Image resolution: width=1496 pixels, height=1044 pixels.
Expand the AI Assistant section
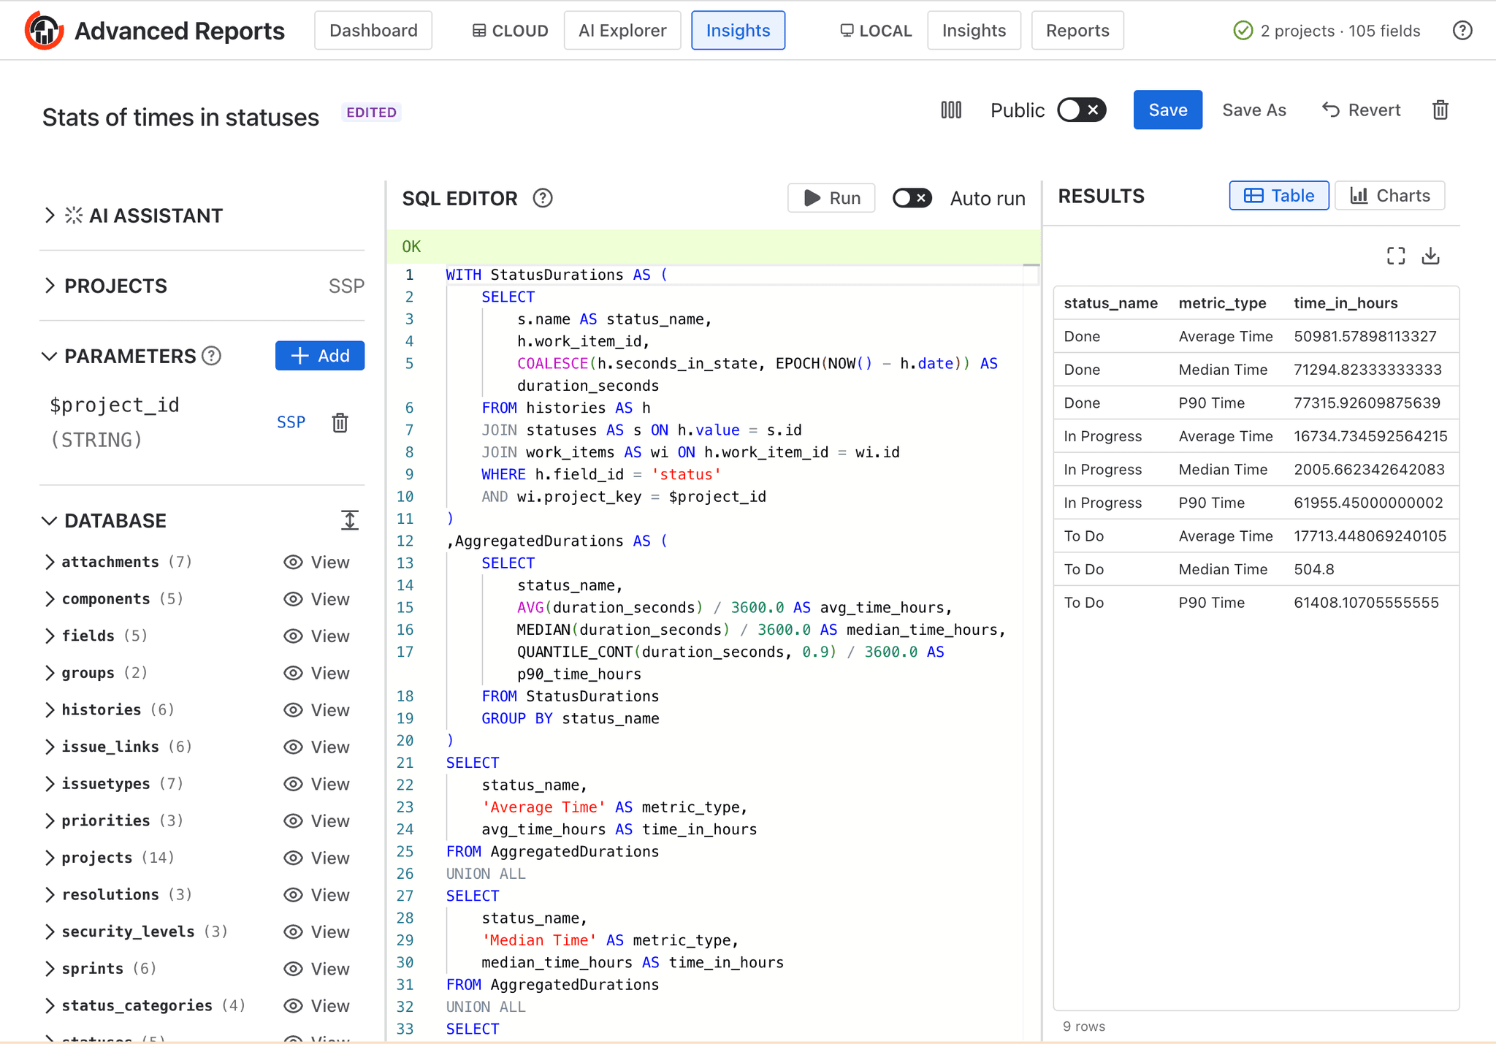(x=49, y=216)
